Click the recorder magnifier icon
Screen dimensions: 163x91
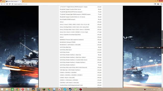tap(138, 48)
